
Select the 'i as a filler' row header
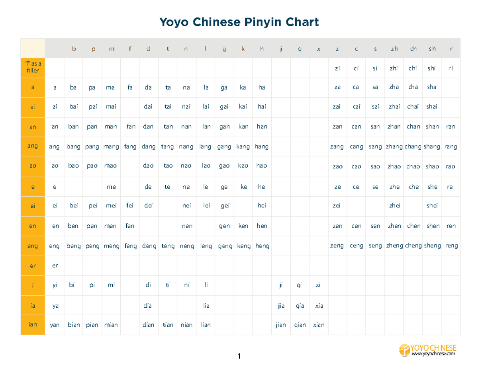pyautogui.click(x=33, y=68)
